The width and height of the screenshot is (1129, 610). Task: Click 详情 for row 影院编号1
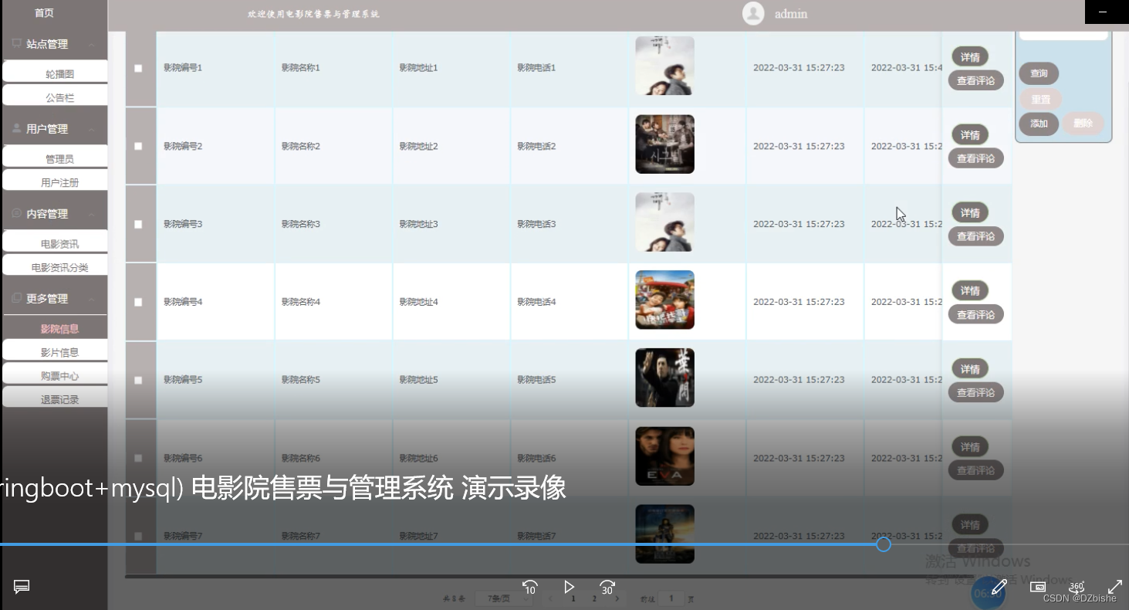pos(970,57)
